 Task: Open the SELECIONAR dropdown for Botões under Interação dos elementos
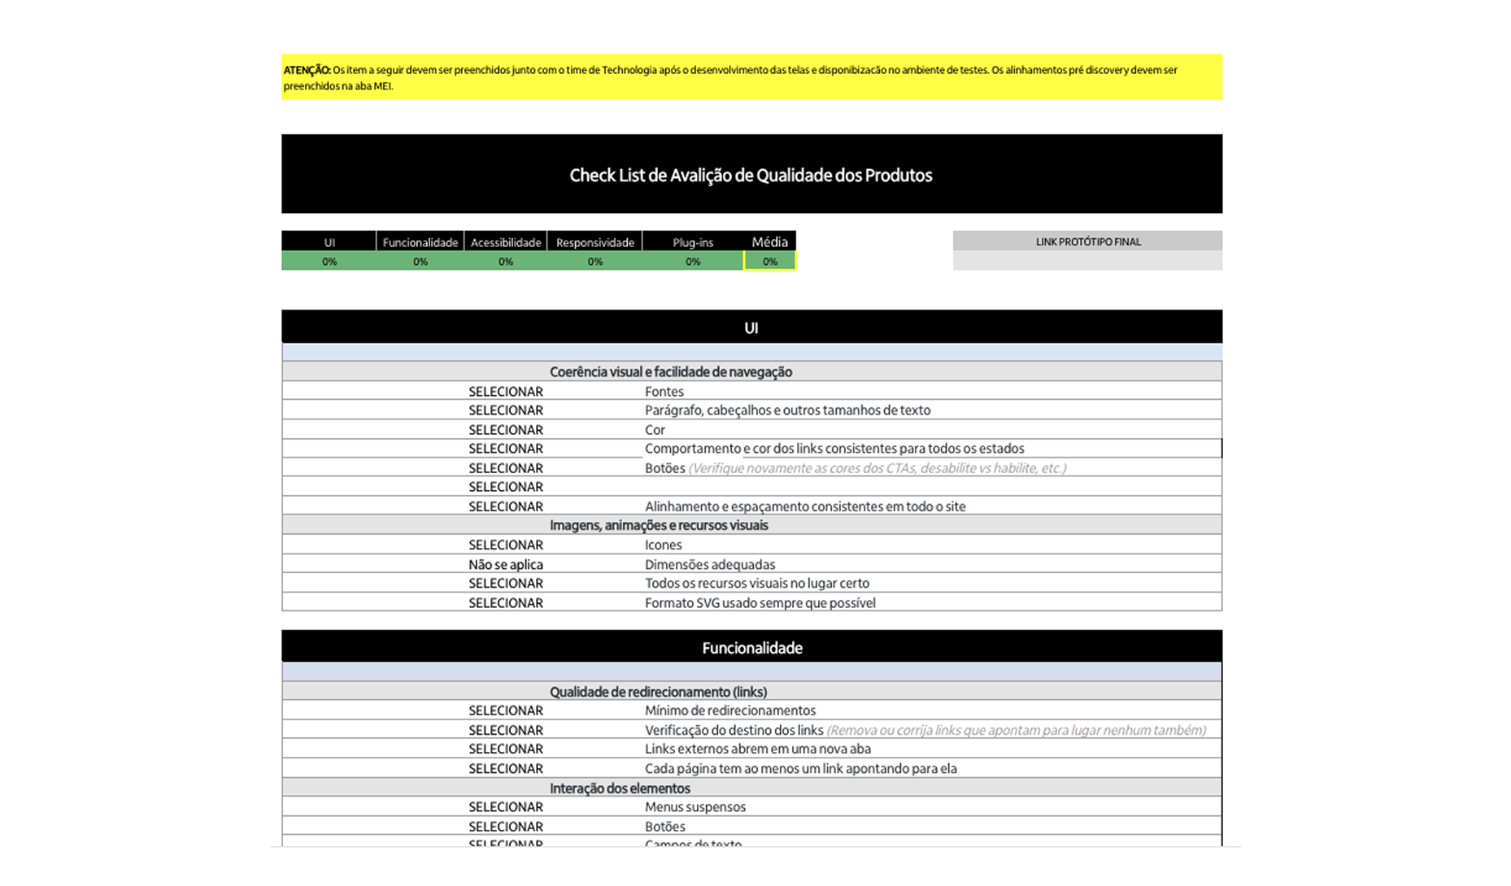click(x=505, y=826)
